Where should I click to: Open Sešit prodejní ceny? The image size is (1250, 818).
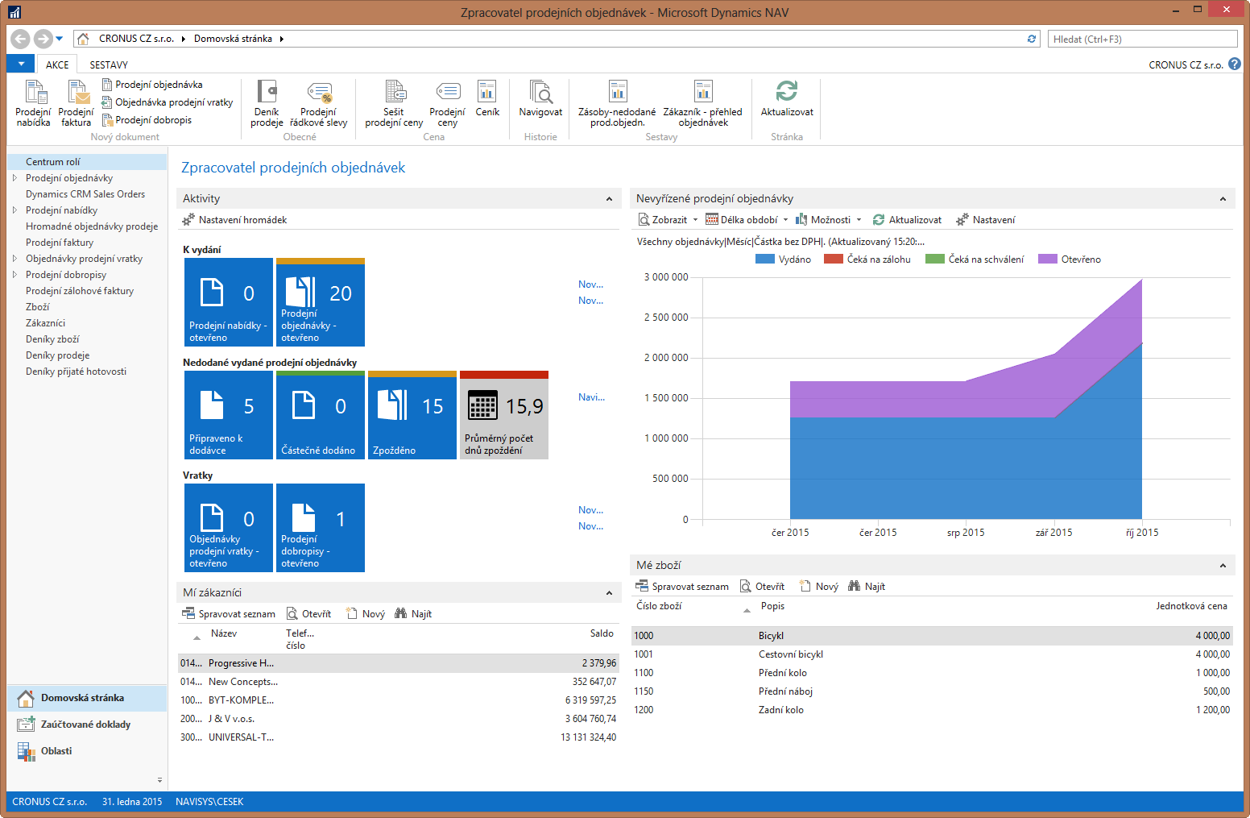(x=394, y=103)
